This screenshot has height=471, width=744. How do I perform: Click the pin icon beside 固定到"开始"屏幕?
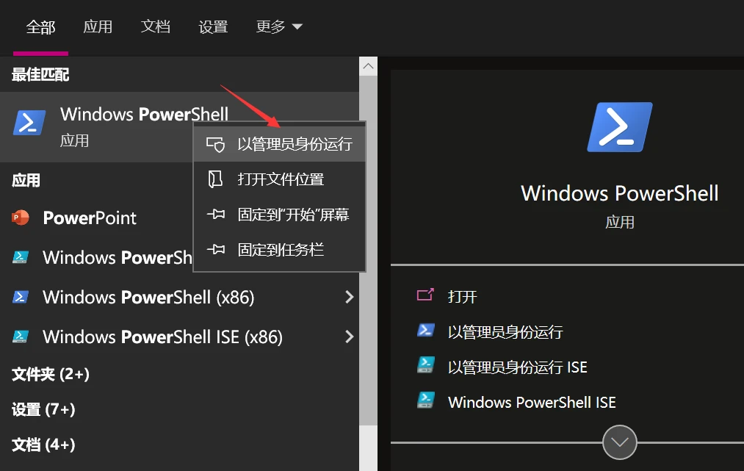216,214
